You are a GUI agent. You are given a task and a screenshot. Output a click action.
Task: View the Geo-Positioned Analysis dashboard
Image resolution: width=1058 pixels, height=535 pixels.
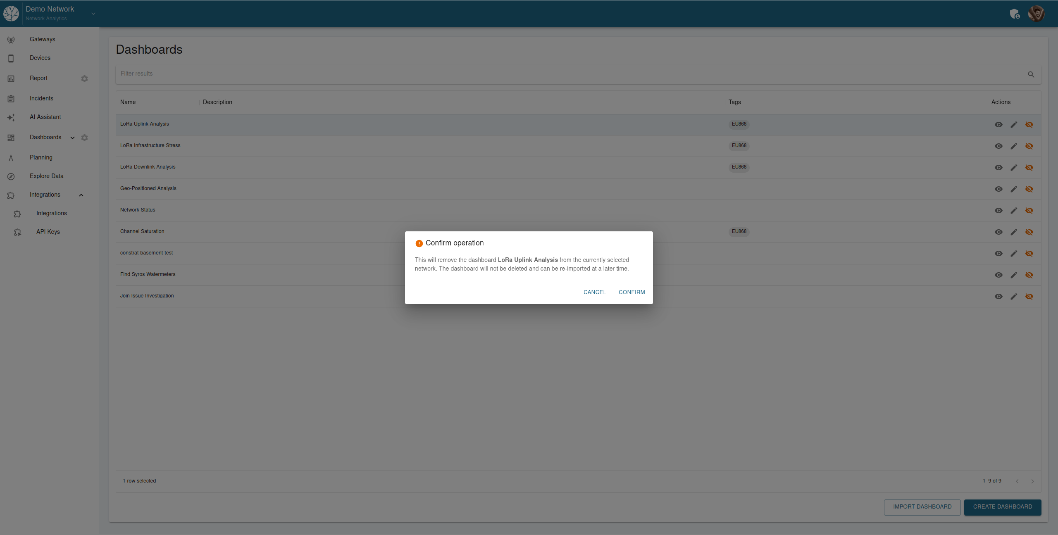(998, 189)
